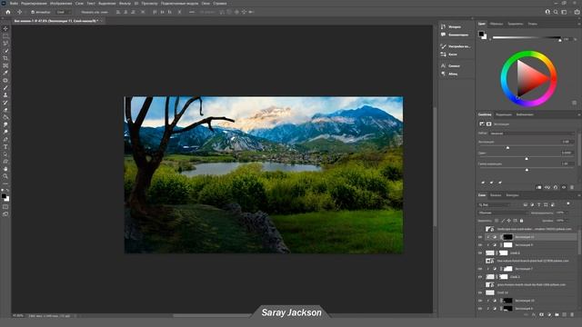Select the Rectangular Marquee tool
Image resolution: width=582 pixels, height=327 pixels.
pyautogui.click(x=5, y=36)
